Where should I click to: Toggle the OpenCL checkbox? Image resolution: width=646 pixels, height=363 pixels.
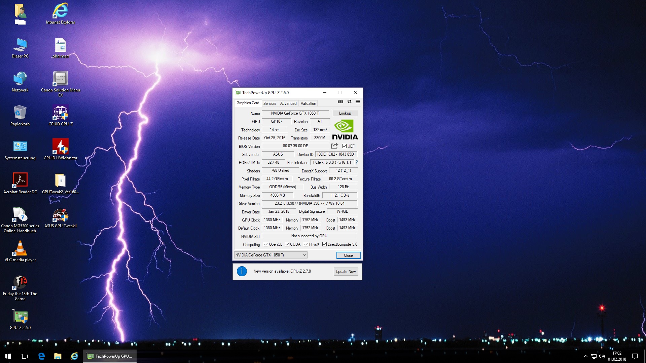pos(266,244)
